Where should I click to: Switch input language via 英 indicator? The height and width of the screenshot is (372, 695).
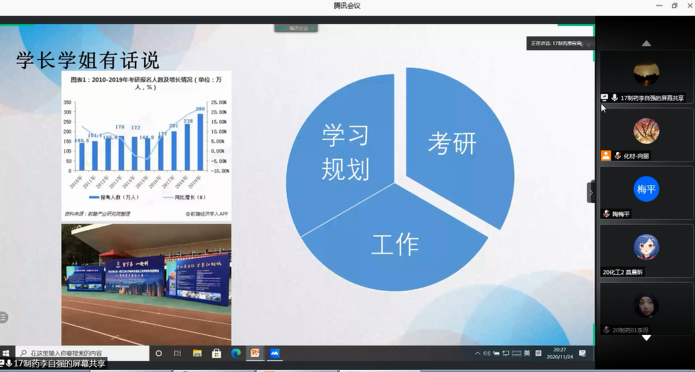pos(527,354)
